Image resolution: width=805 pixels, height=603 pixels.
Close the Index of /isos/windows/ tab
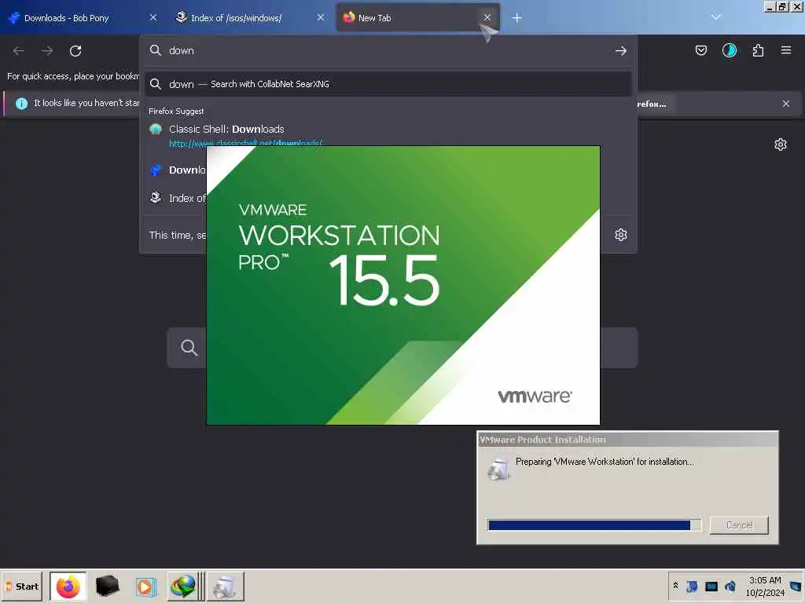pyautogui.click(x=321, y=17)
